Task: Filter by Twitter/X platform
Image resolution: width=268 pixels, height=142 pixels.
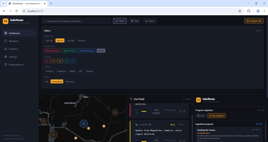Action: (50, 71)
